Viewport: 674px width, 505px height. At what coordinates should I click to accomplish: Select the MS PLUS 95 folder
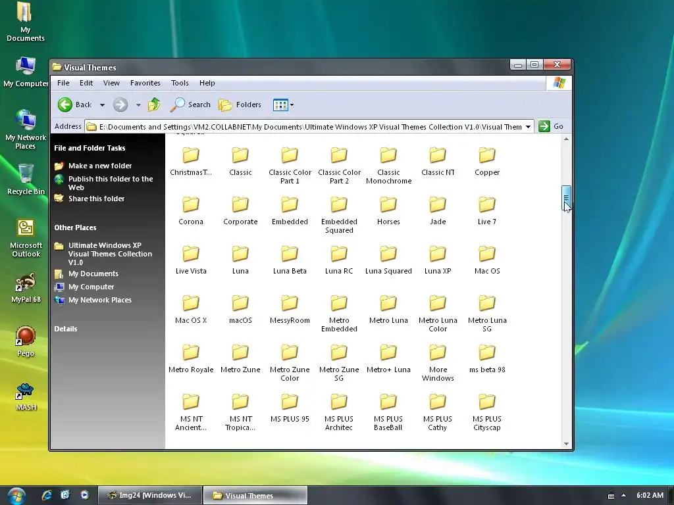[x=290, y=408]
